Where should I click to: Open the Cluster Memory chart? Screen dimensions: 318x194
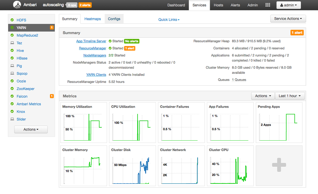tap(83, 166)
